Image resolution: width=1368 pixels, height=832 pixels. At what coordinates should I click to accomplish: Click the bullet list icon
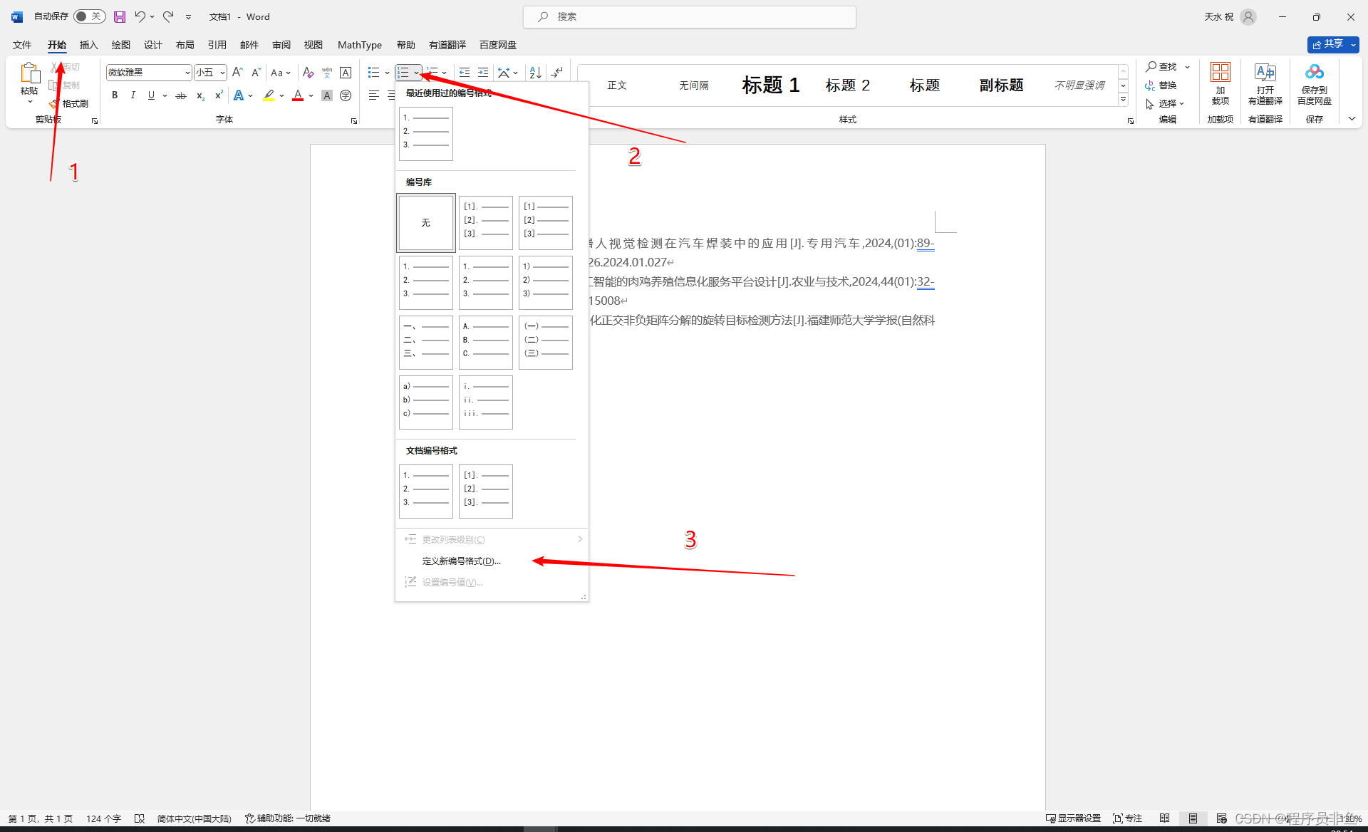373,73
